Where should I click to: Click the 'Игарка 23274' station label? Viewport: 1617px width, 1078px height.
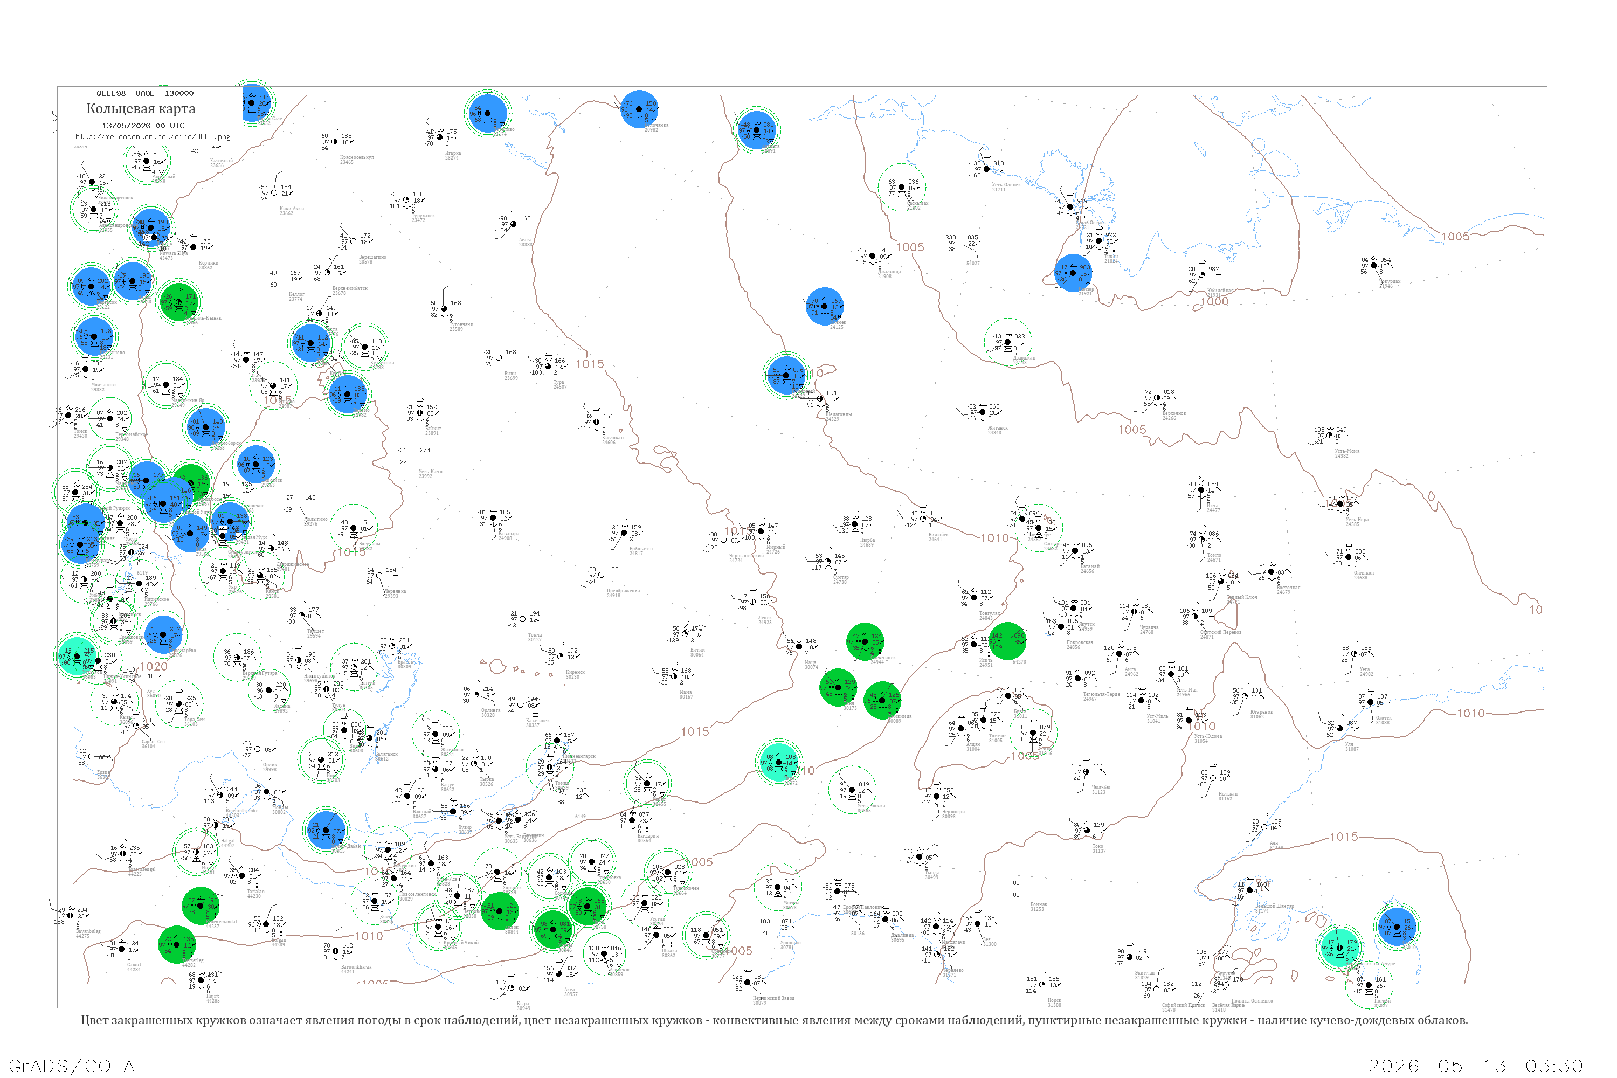click(453, 155)
